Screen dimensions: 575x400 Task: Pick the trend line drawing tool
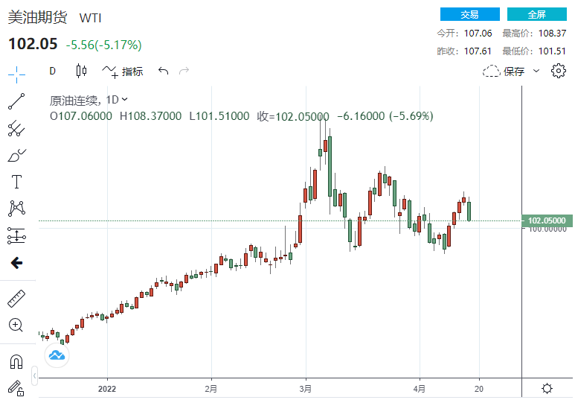[16, 101]
